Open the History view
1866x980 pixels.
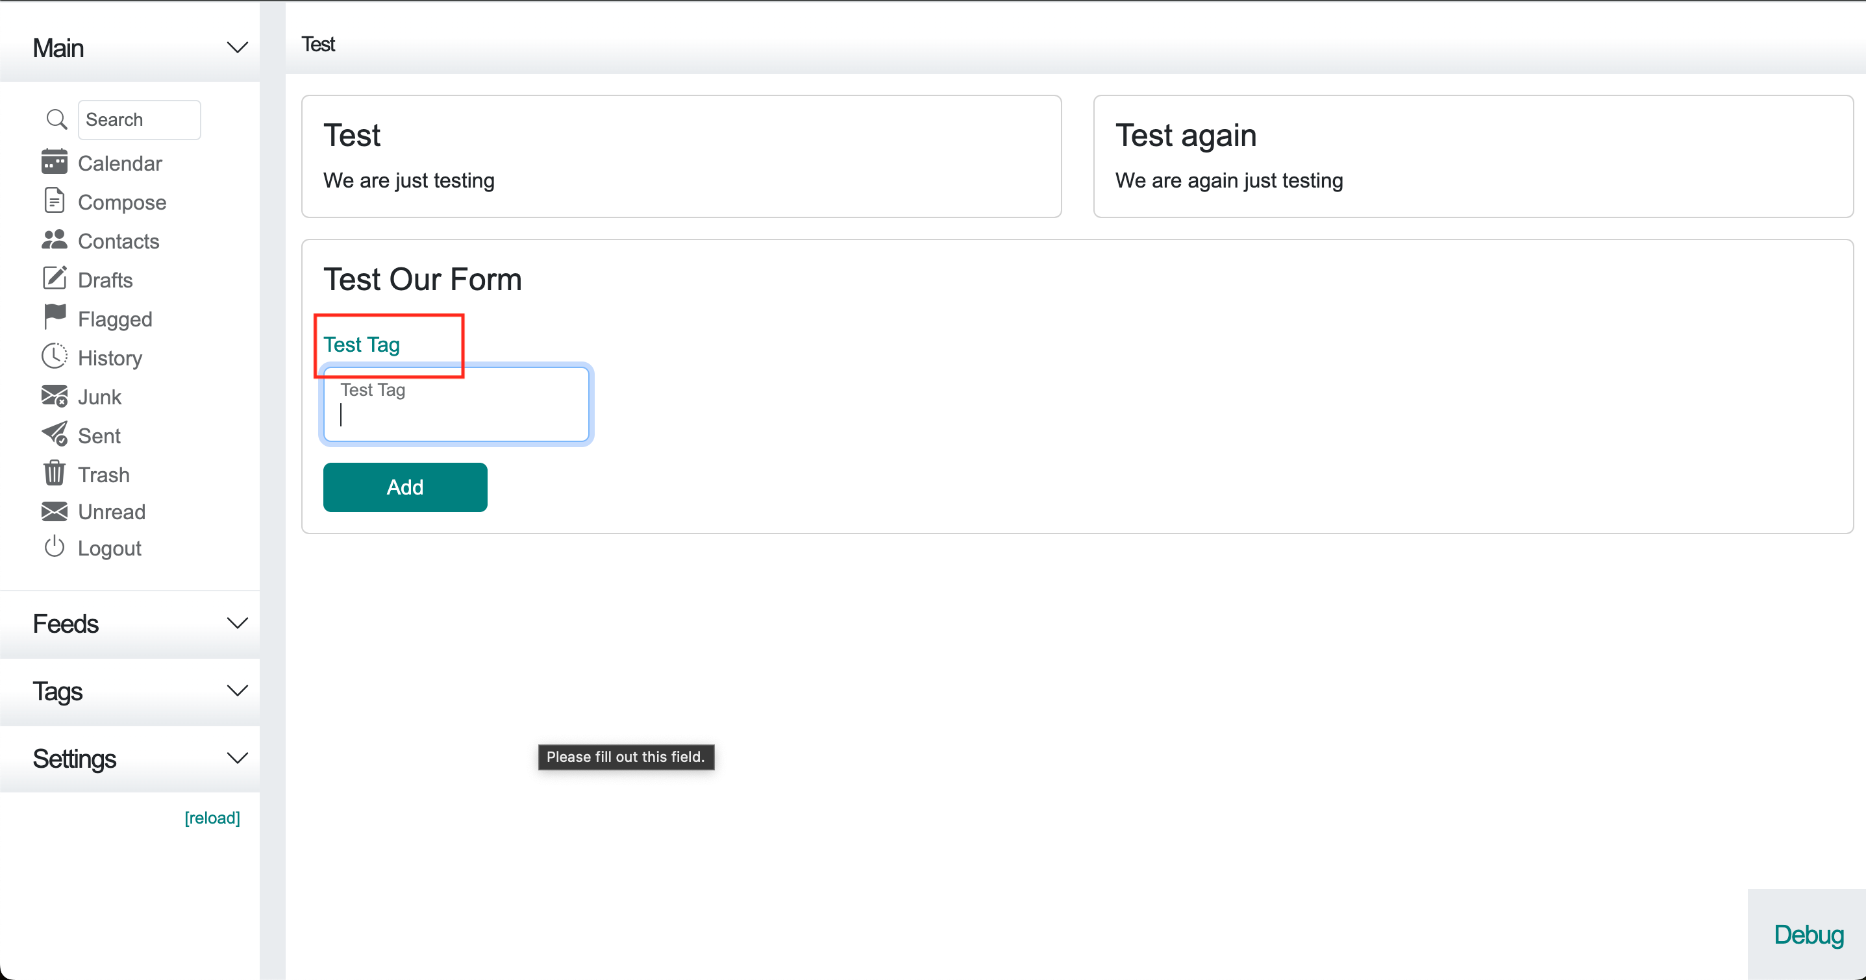click(x=110, y=358)
